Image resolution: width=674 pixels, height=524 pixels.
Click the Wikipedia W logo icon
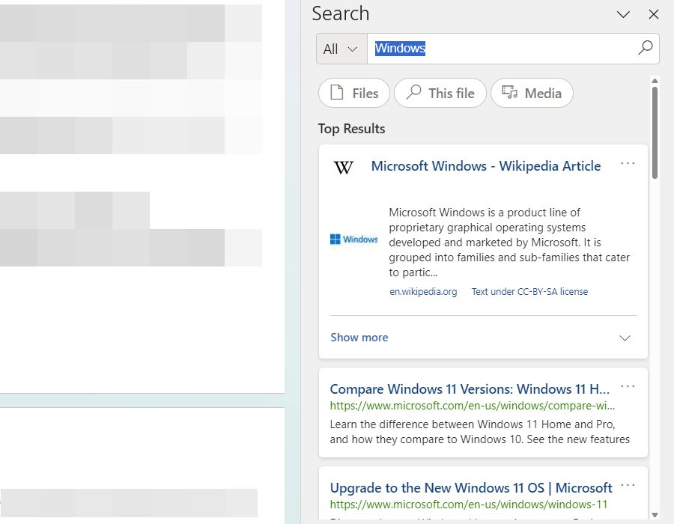(344, 167)
